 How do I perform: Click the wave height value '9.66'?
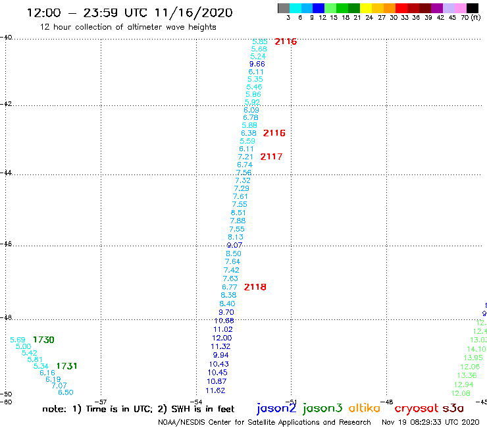pyautogui.click(x=257, y=64)
